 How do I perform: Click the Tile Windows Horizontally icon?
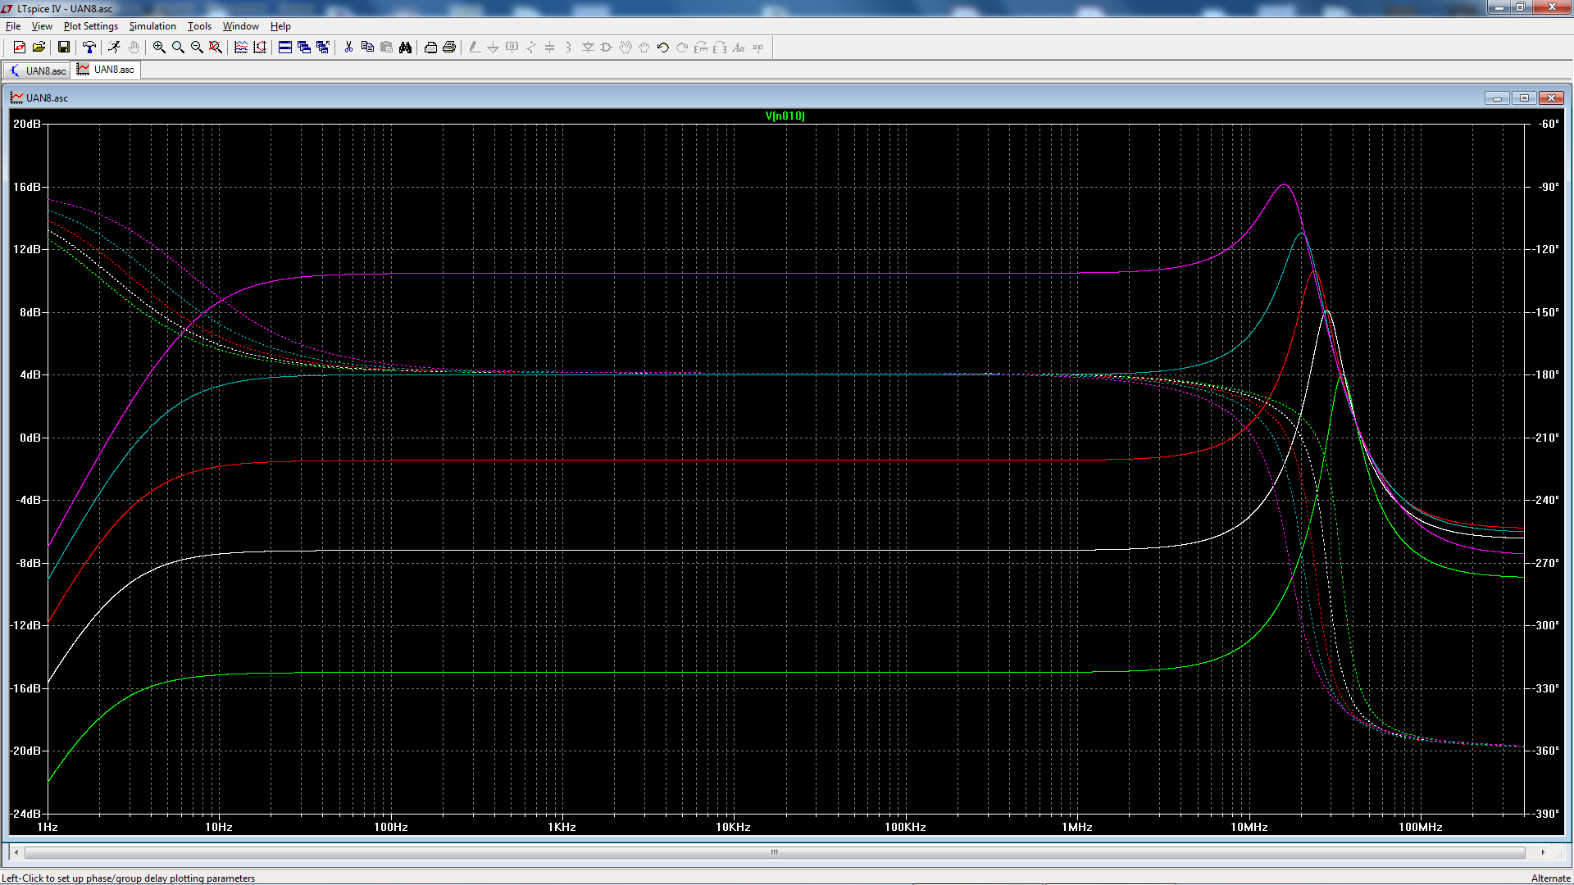285,48
